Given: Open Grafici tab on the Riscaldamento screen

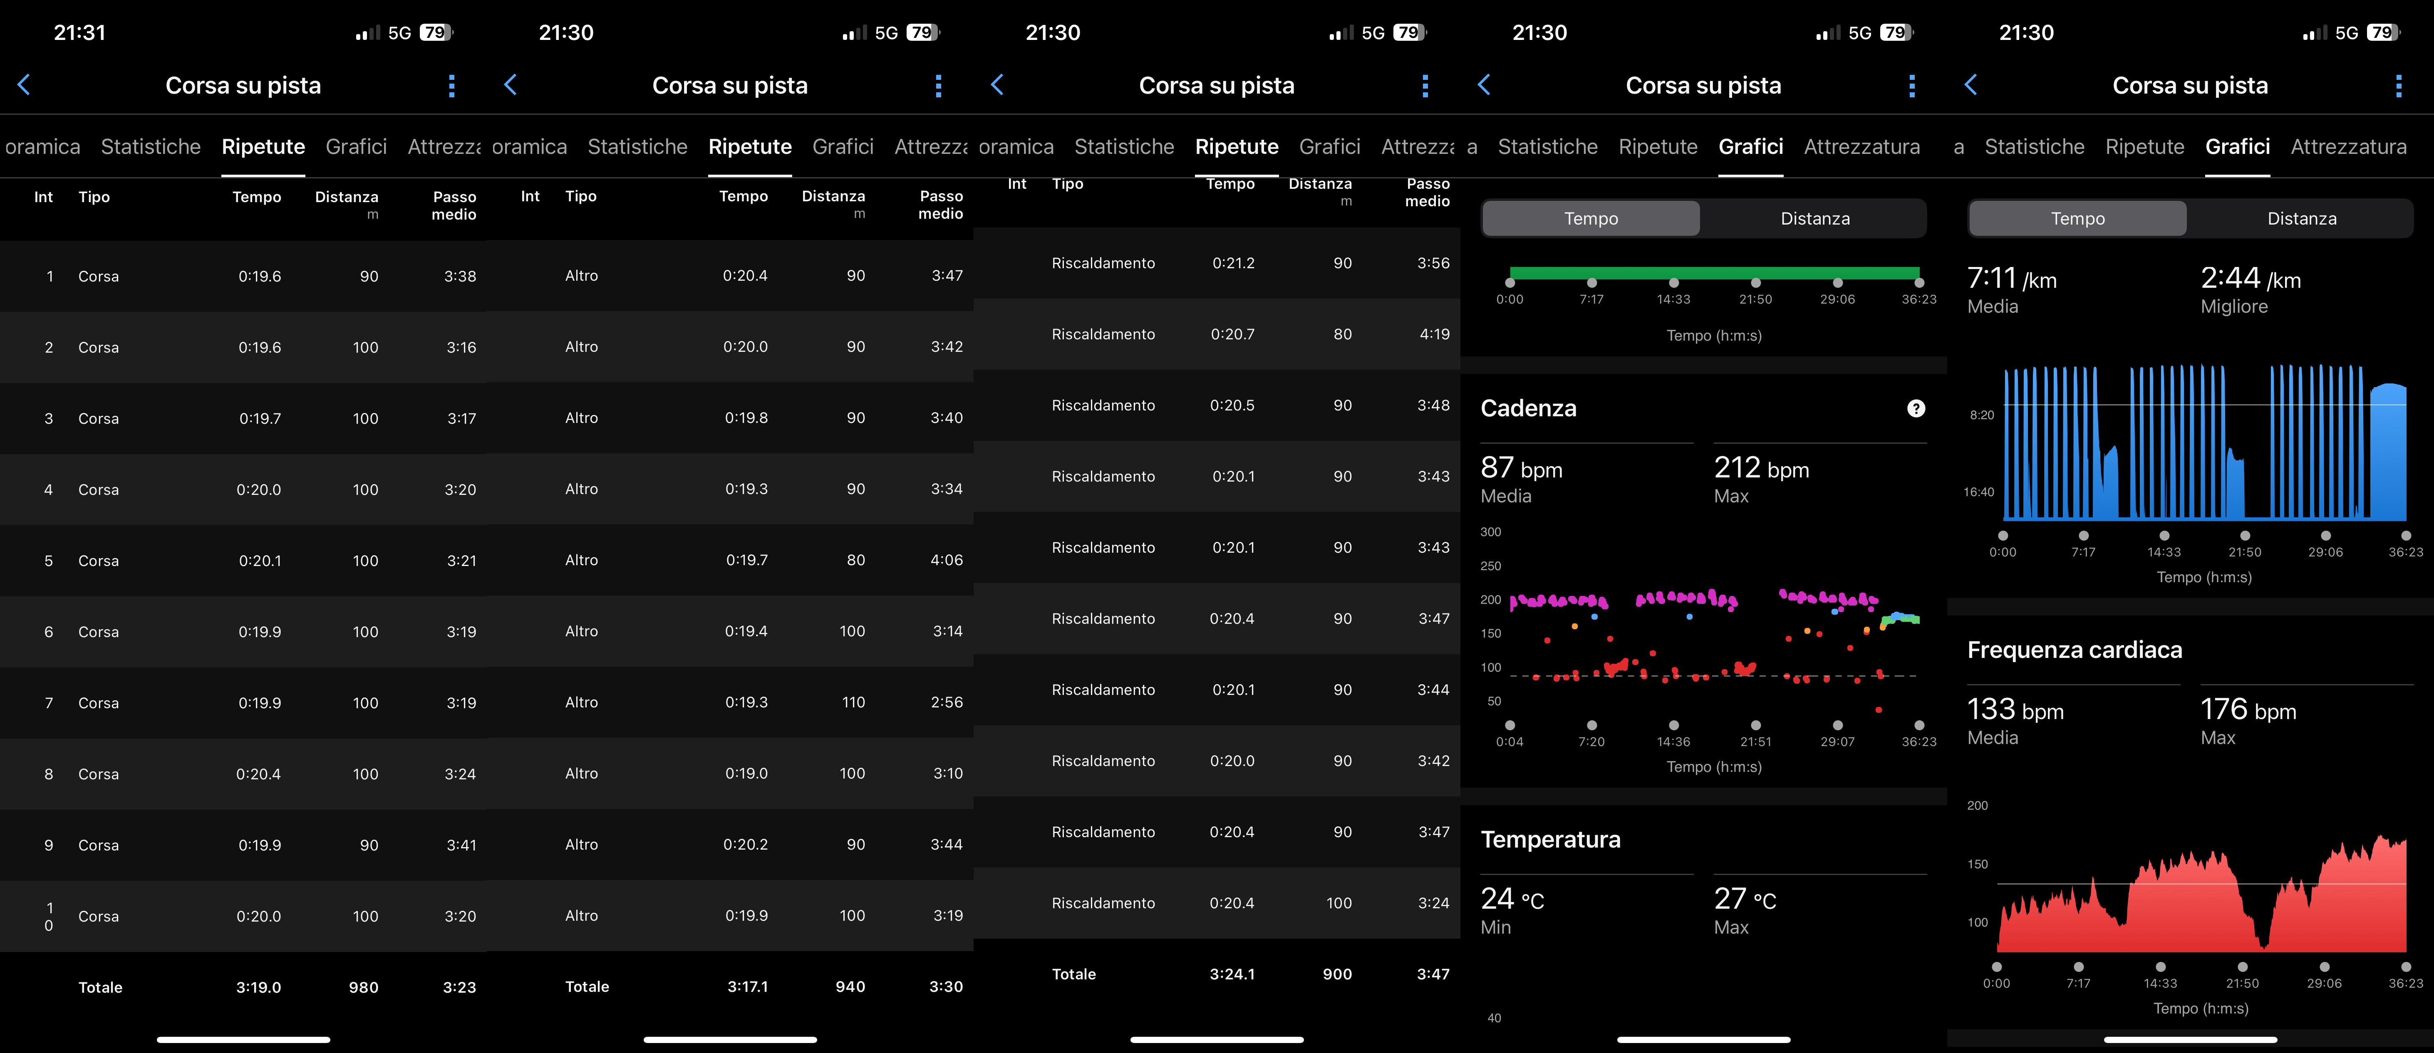Looking at the screenshot, I should click(1329, 146).
